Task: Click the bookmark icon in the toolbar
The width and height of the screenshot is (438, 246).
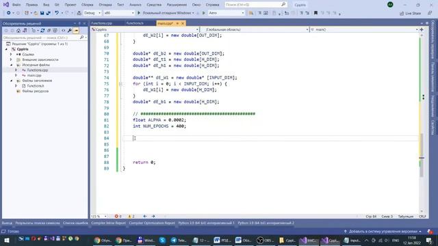Action: (x=315, y=13)
